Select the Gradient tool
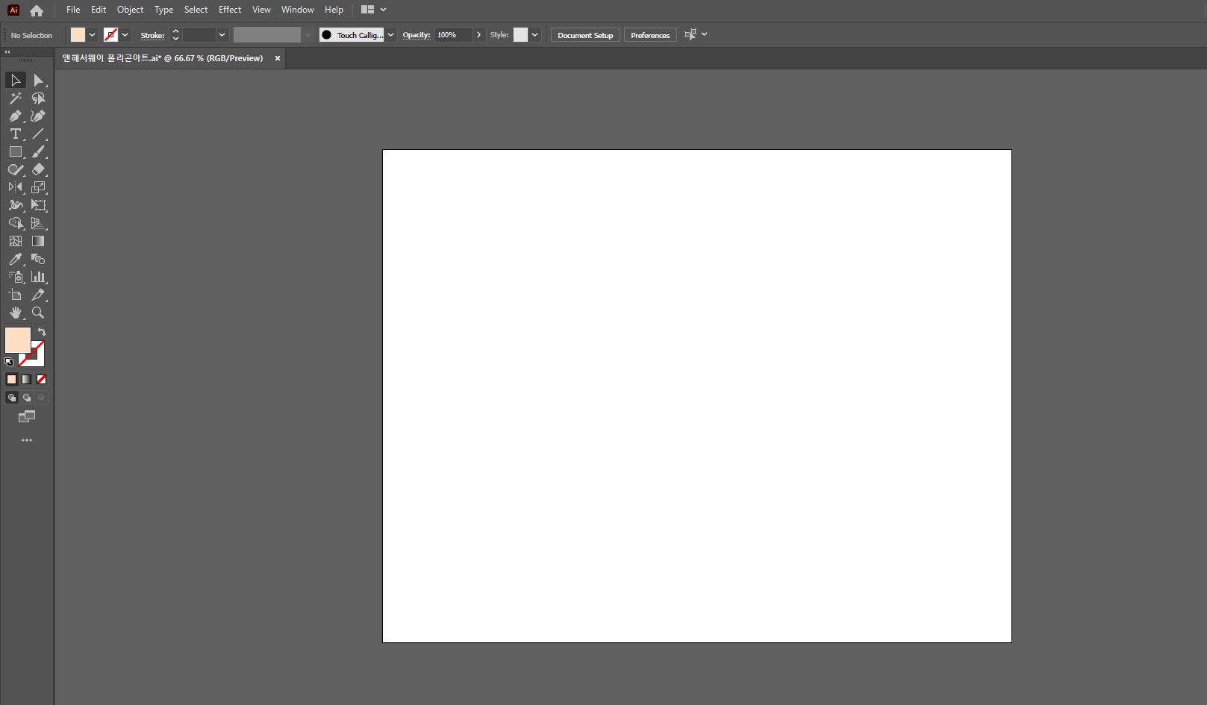This screenshot has width=1207, height=705. pyautogui.click(x=39, y=241)
